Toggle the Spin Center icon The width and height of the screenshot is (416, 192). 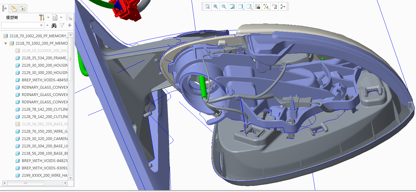point(283,6)
